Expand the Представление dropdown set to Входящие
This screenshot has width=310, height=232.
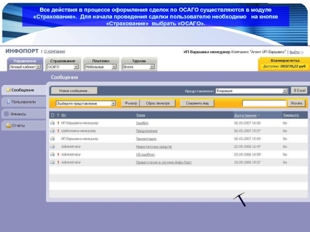tap(285, 91)
